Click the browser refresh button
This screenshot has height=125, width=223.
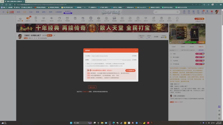click(x=6, y=4)
